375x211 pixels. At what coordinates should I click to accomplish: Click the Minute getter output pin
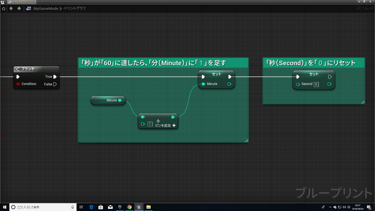pos(120,100)
